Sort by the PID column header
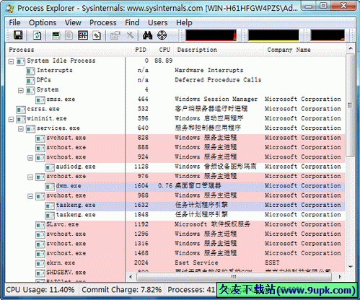Screen dimensions: 360x300 pyautogui.click(x=138, y=50)
